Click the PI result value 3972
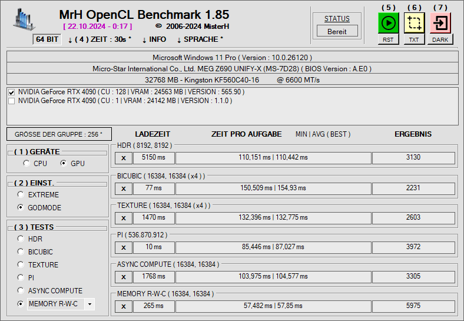Viewport: 464px width, 321px height. pyautogui.click(x=413, y=247)
